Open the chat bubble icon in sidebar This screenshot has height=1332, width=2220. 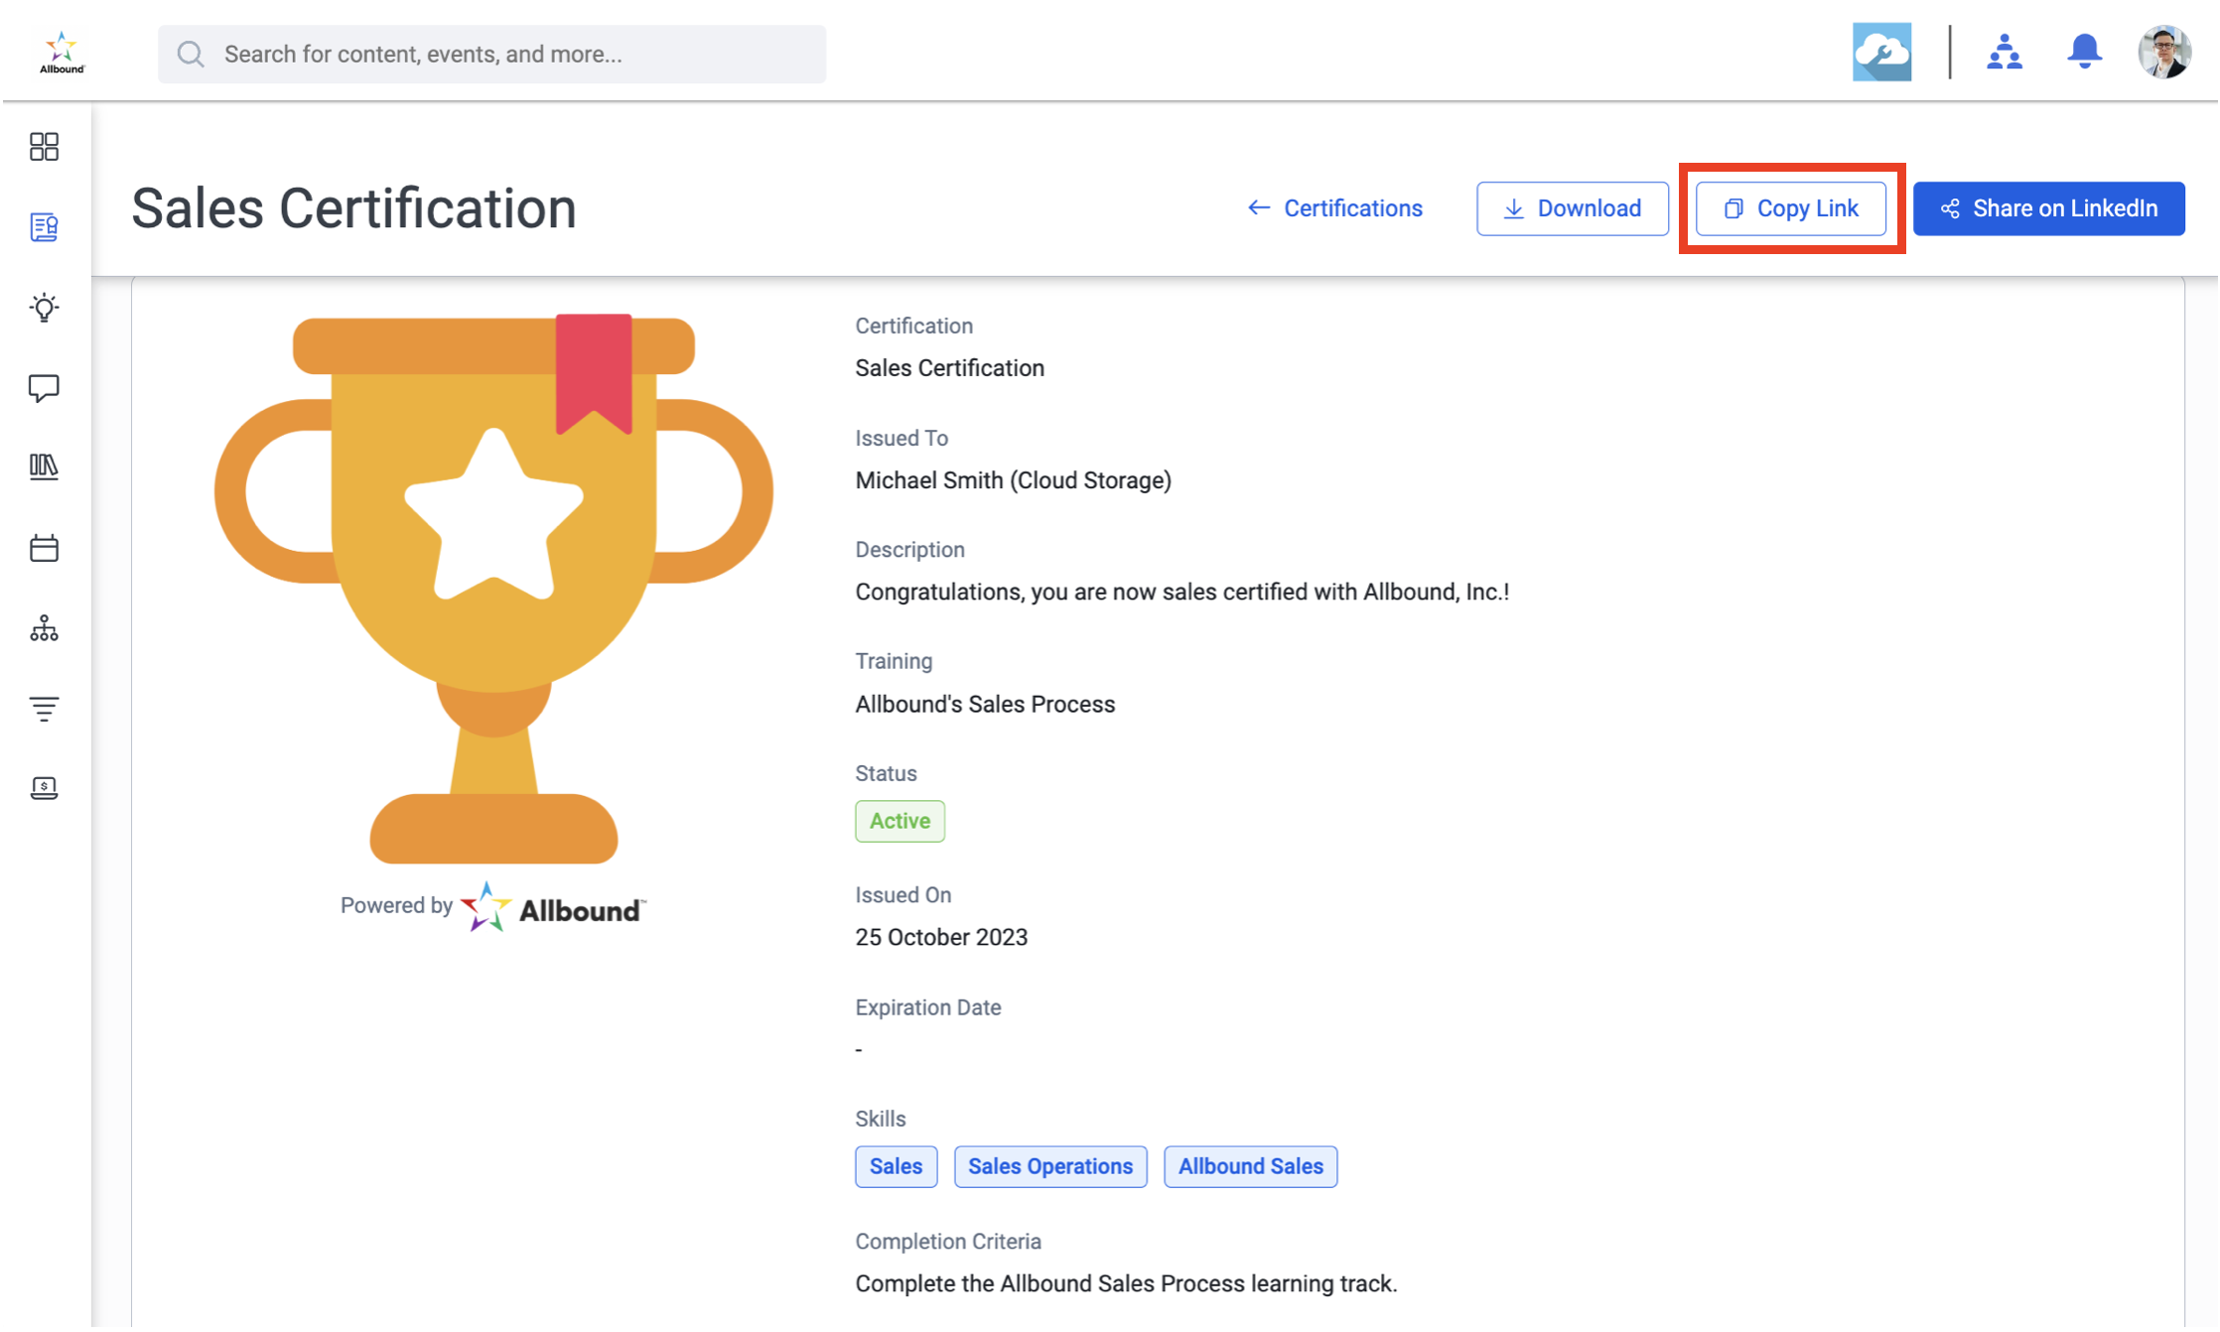coord(44,387)
